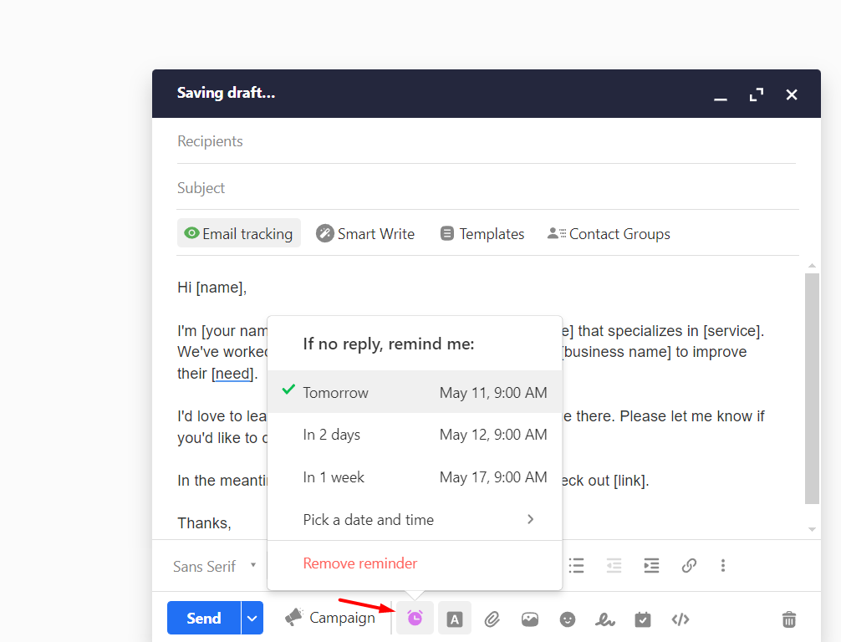This screenshot has width=841, height=642.
Task: Open the HTML code editor icon
Action: coord(680,619)
